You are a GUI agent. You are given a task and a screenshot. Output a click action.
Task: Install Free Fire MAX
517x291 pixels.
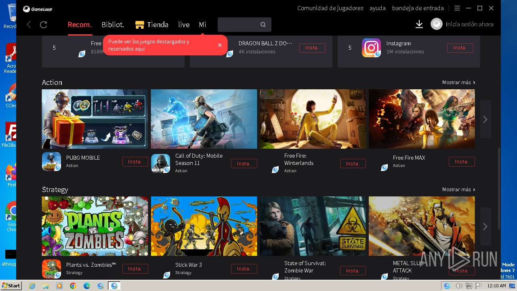coord(462,162)
